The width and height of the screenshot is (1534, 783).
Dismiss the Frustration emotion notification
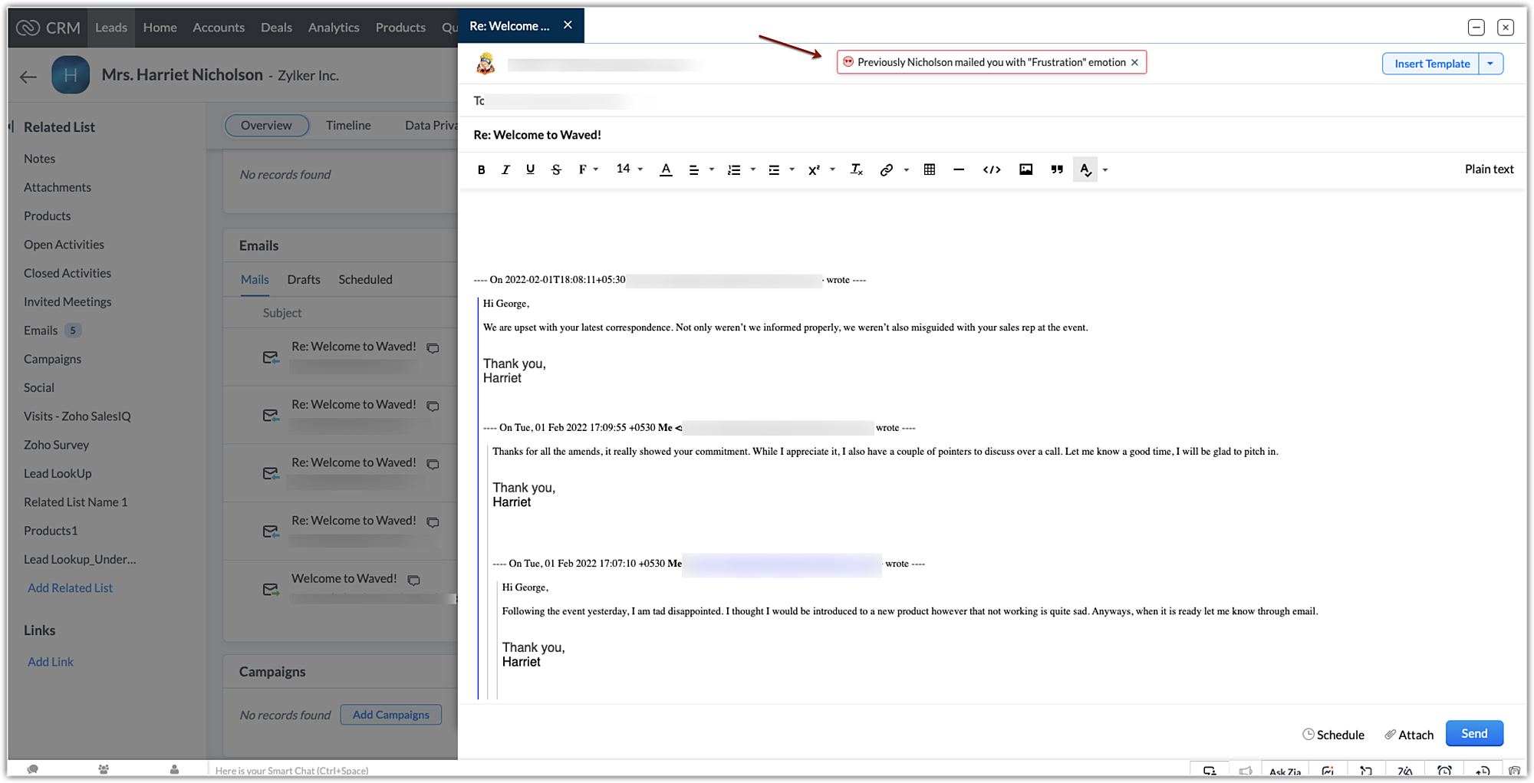1134,62
